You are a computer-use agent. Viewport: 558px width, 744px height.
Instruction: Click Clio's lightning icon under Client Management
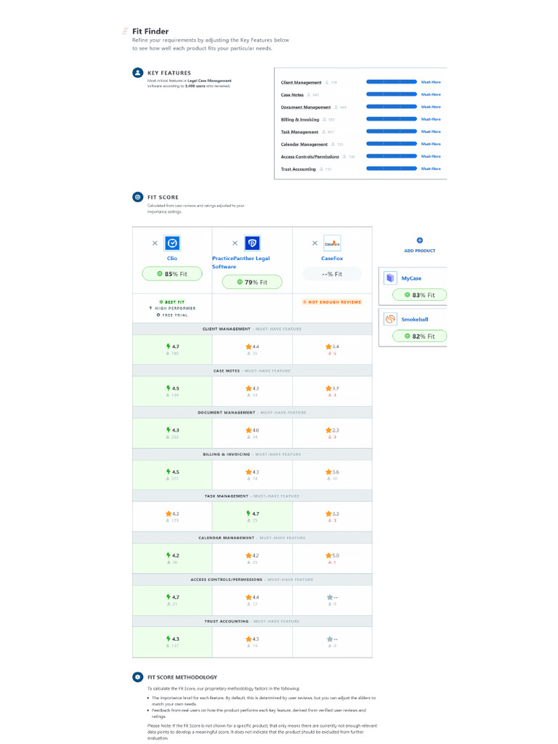pos(168,347)
